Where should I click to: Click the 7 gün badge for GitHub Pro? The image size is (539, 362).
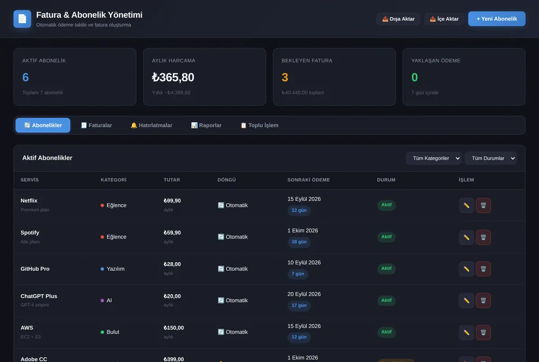click(298, 274)
